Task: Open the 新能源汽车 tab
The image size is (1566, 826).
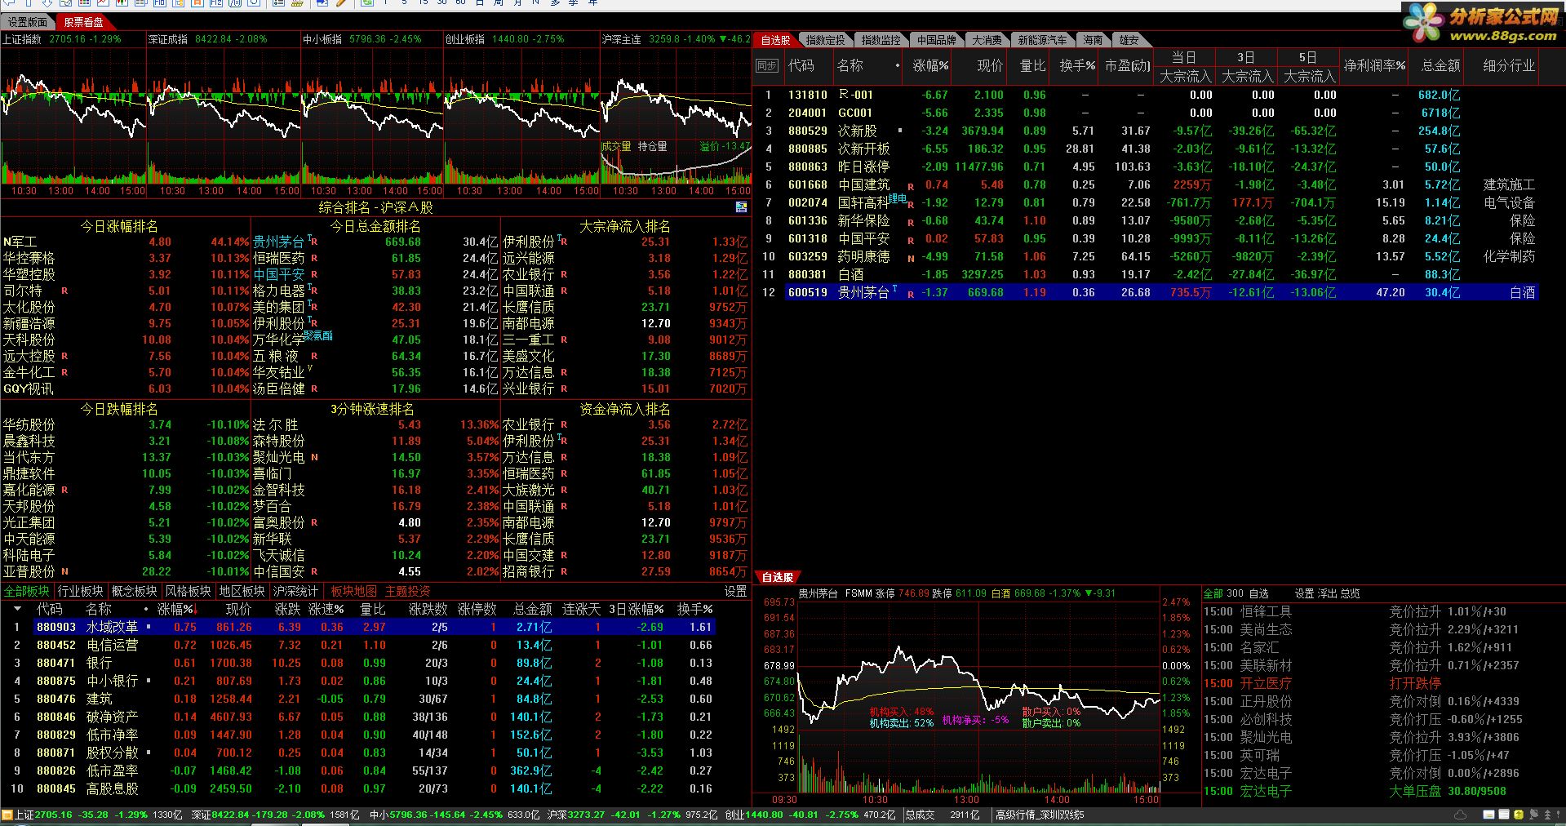Action: click(1042, 40)
